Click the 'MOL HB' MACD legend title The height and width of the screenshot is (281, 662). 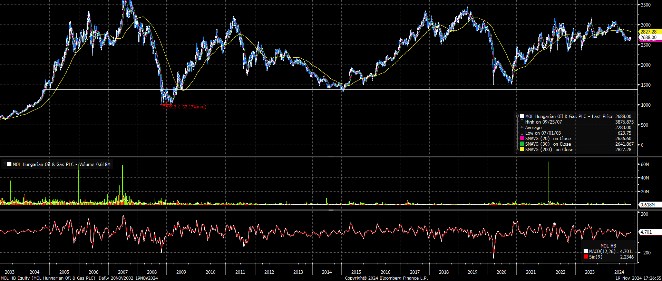point(608,246)
